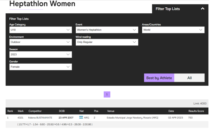Click the Pos column header
This screenshot has width=209, height=129.
(x=96, y=111)
